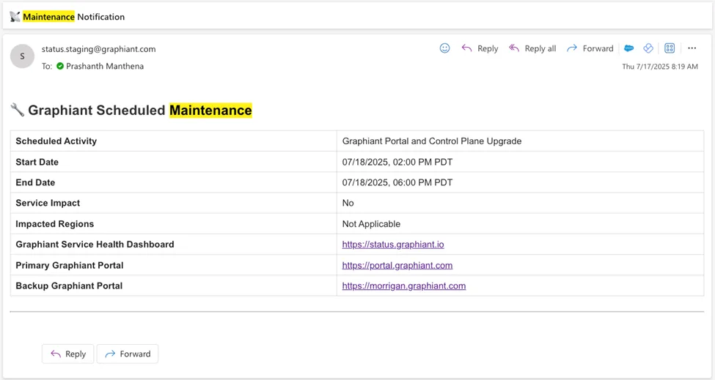Click the wrench icon in the heading

click(18, 110)
